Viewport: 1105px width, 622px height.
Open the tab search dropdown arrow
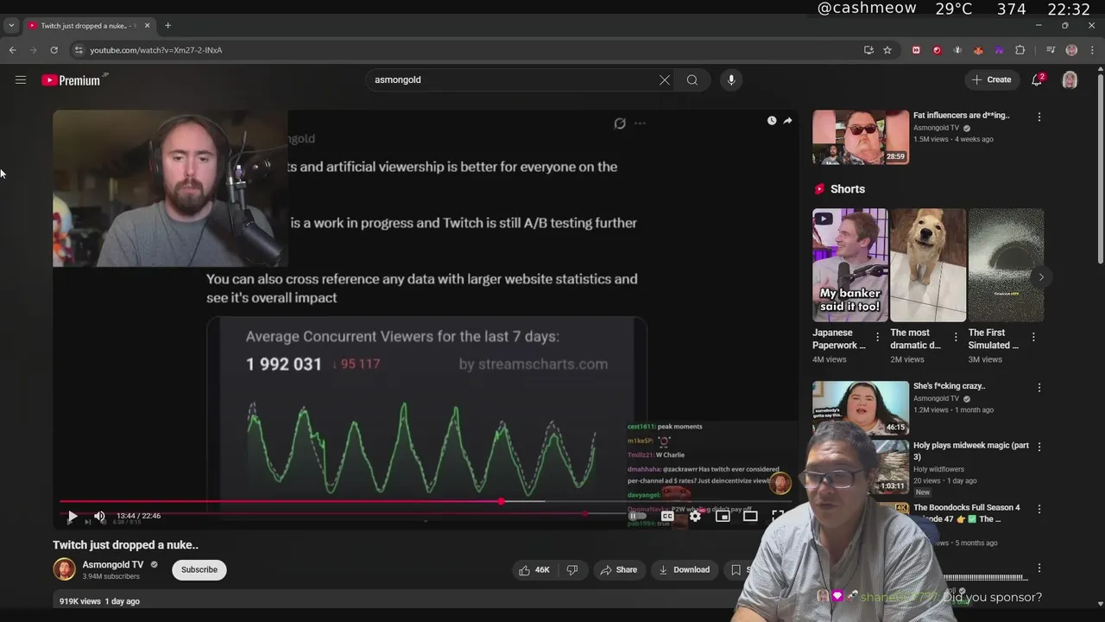point(11,26)
